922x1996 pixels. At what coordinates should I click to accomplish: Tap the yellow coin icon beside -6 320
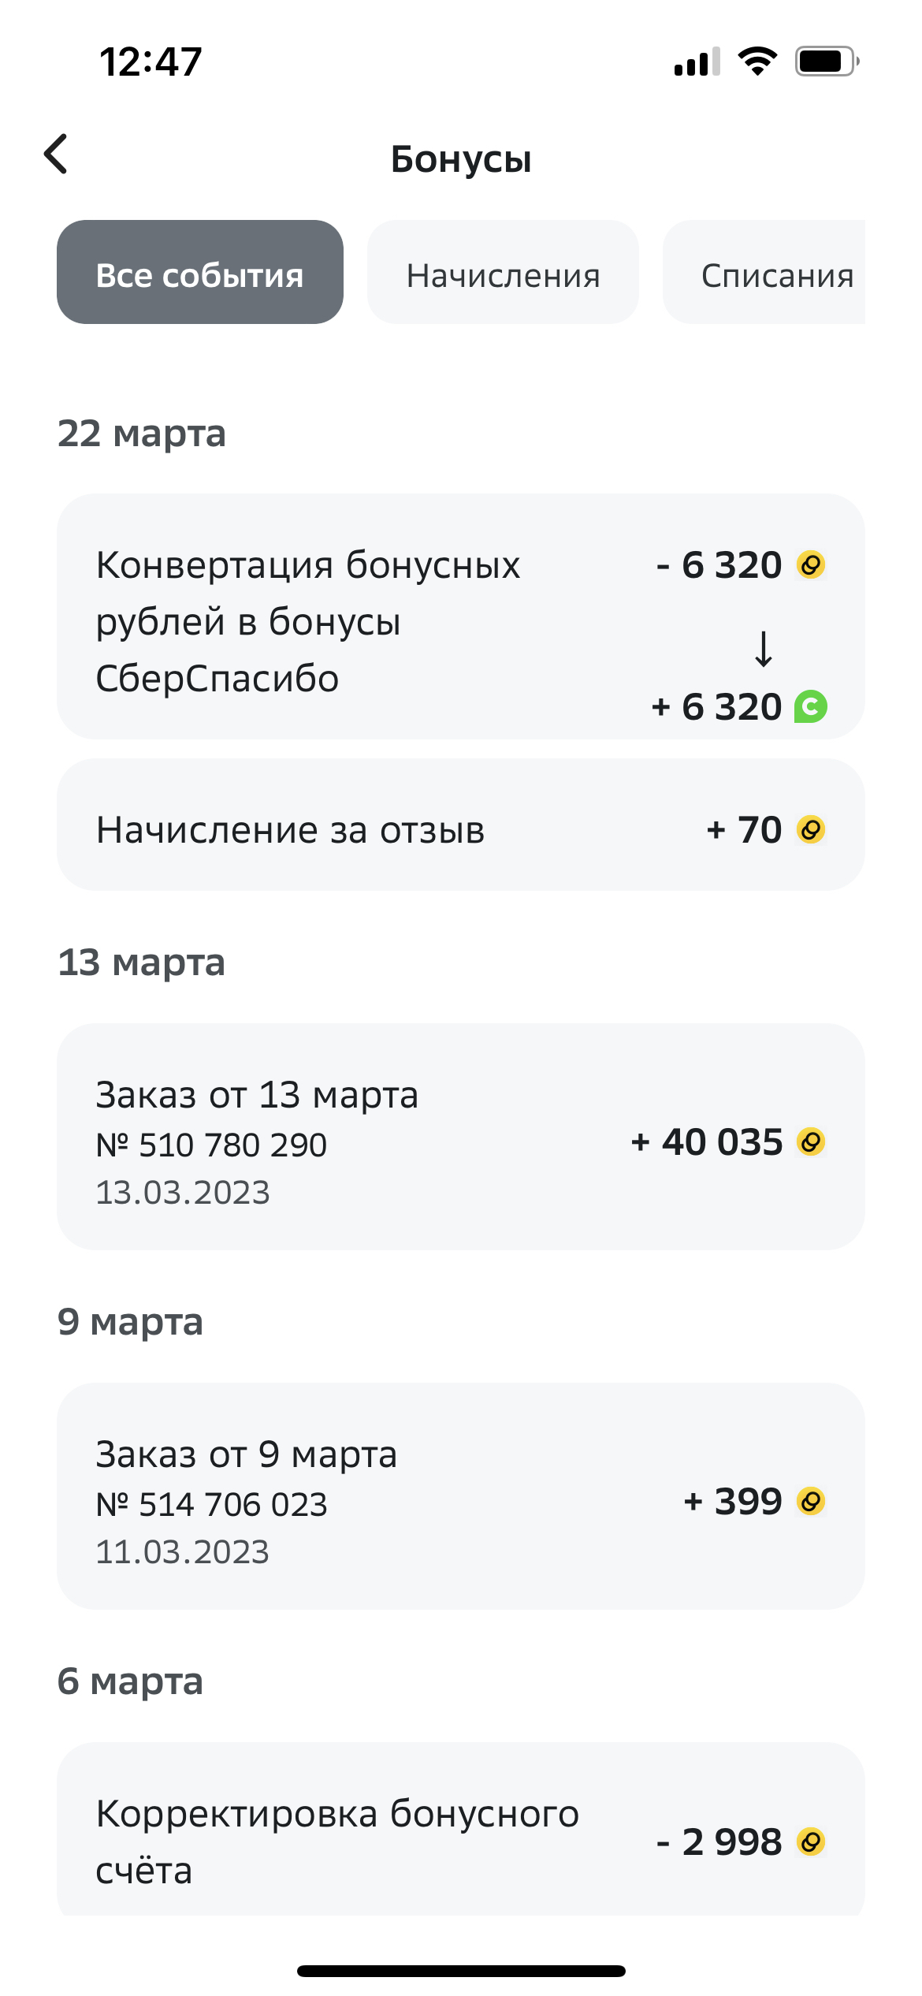pyautogui.click(x=811, y=565)
